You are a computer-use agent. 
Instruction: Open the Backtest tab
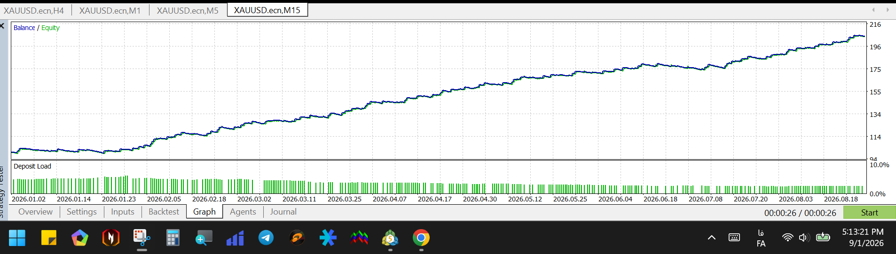(x=164, y=212)
